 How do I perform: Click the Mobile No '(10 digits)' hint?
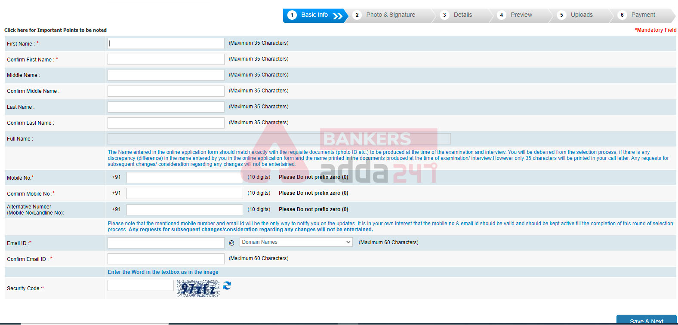[x=259, y=177]
